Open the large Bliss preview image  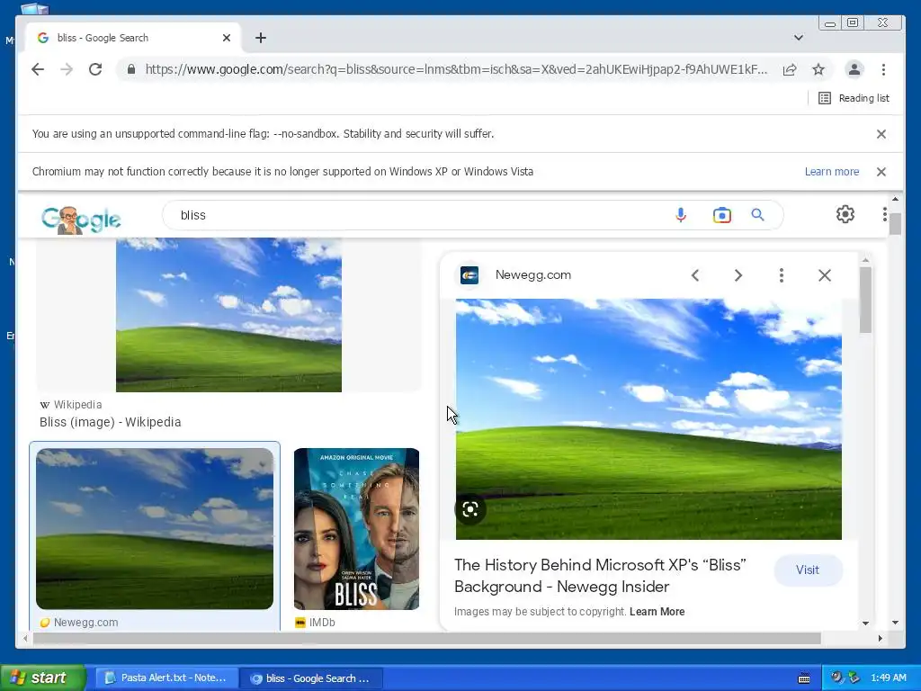click(x=648, y=419)
